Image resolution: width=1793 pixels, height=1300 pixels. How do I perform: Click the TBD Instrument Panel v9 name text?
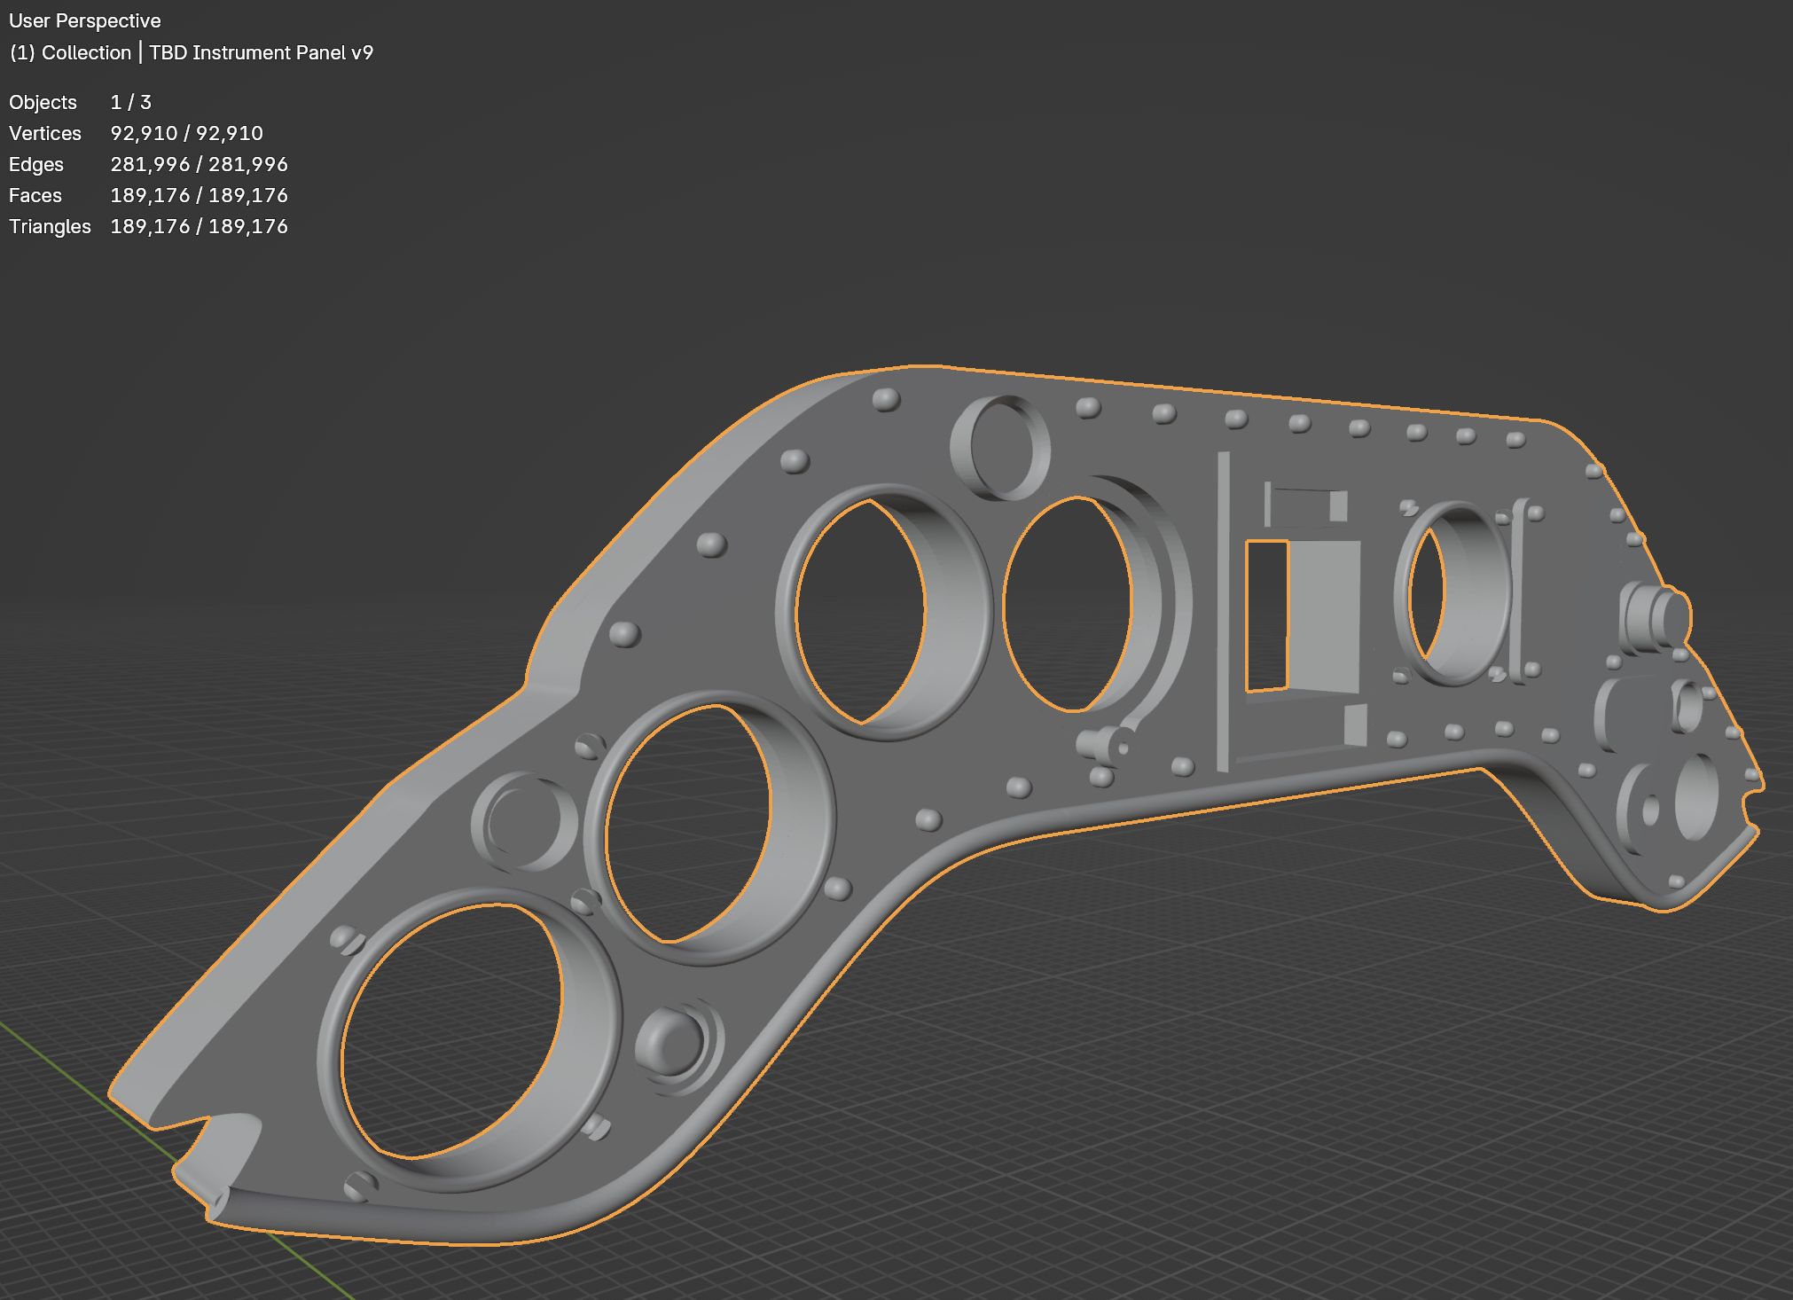262,52
